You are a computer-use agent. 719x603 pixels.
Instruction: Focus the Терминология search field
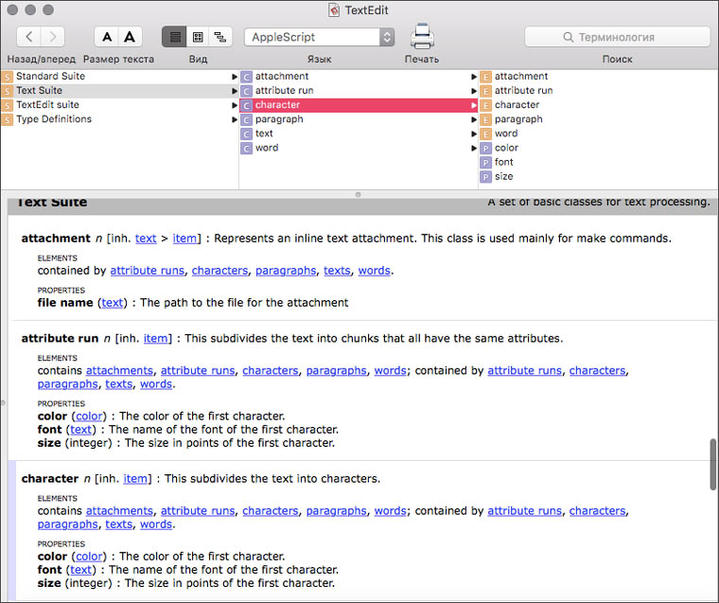tap(617, 37)
